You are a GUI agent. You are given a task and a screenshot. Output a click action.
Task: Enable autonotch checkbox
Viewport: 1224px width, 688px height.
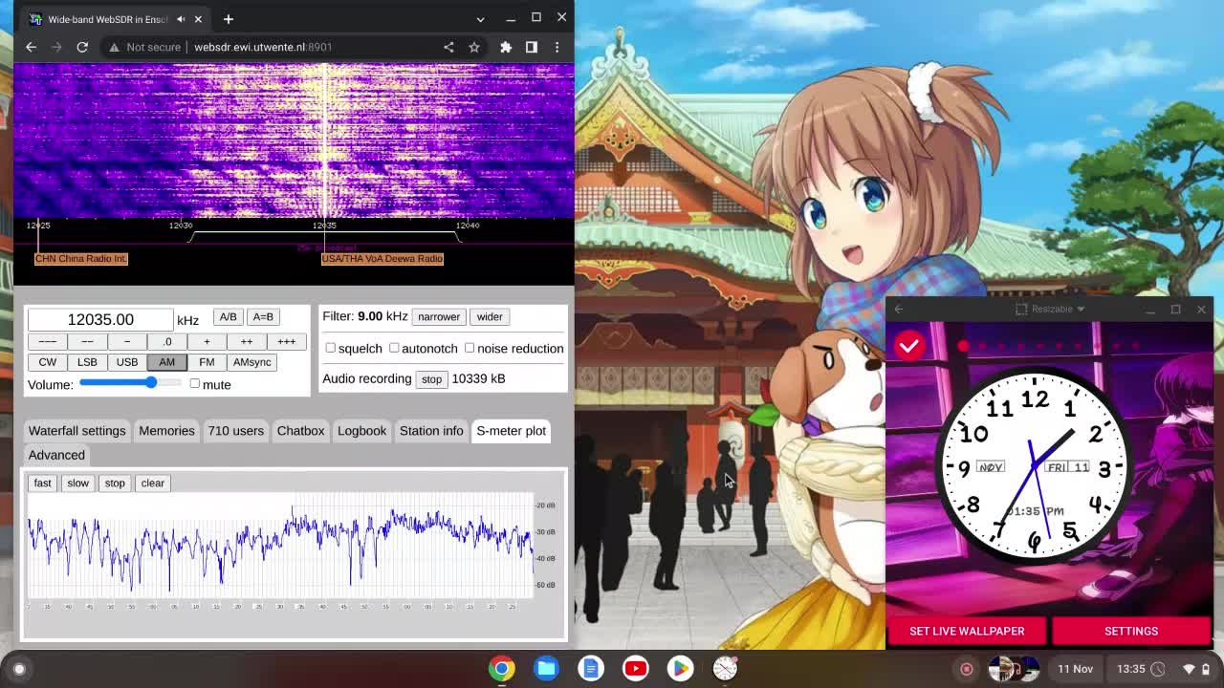coord(394,348)
